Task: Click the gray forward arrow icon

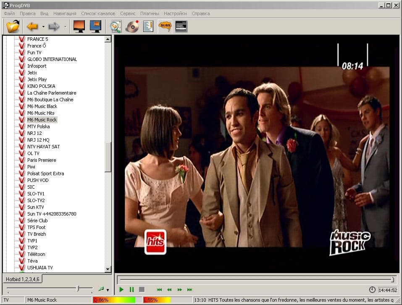Action: point(54,26)
